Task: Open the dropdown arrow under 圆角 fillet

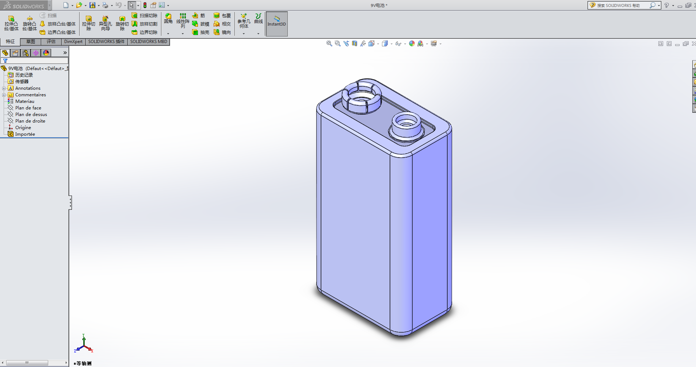Action: pos(168,34)
